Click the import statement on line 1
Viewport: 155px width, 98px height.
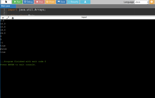click(27, 10)
